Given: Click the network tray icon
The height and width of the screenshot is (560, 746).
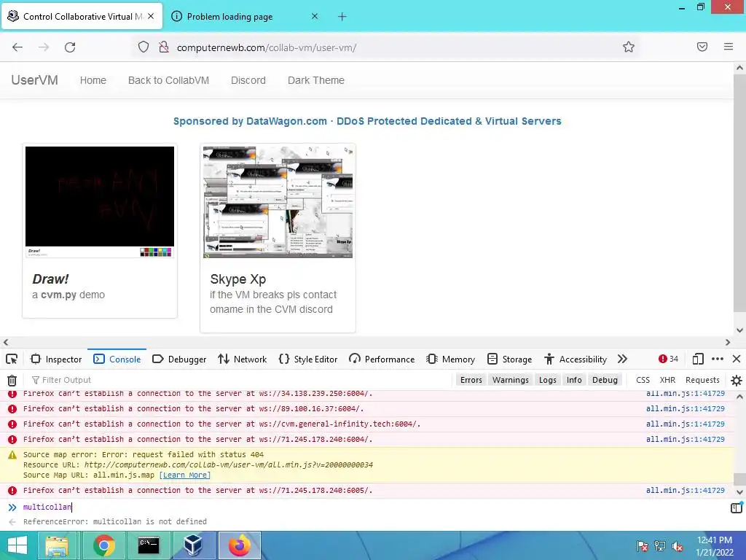Looking at the screenshot, I should click(660, 546).
